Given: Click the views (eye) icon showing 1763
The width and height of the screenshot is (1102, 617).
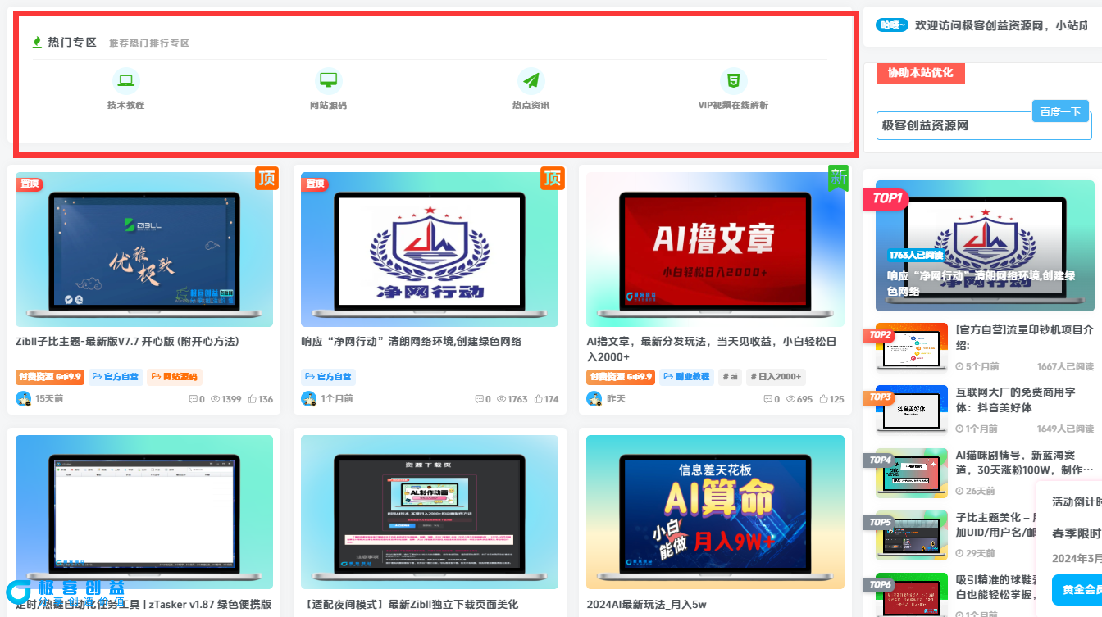Looking at the screenshot, I should pyautogui.click(x=503, y=398).
